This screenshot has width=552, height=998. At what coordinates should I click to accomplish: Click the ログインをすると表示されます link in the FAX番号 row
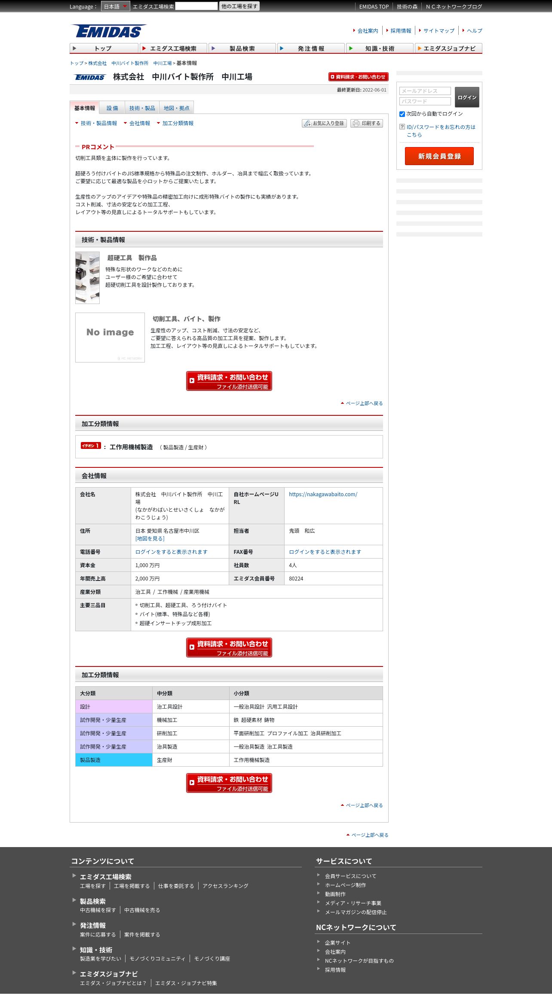pos(325,552)
